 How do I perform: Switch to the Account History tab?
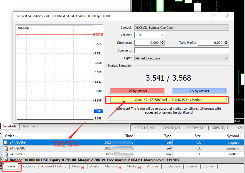click(54, 166)
